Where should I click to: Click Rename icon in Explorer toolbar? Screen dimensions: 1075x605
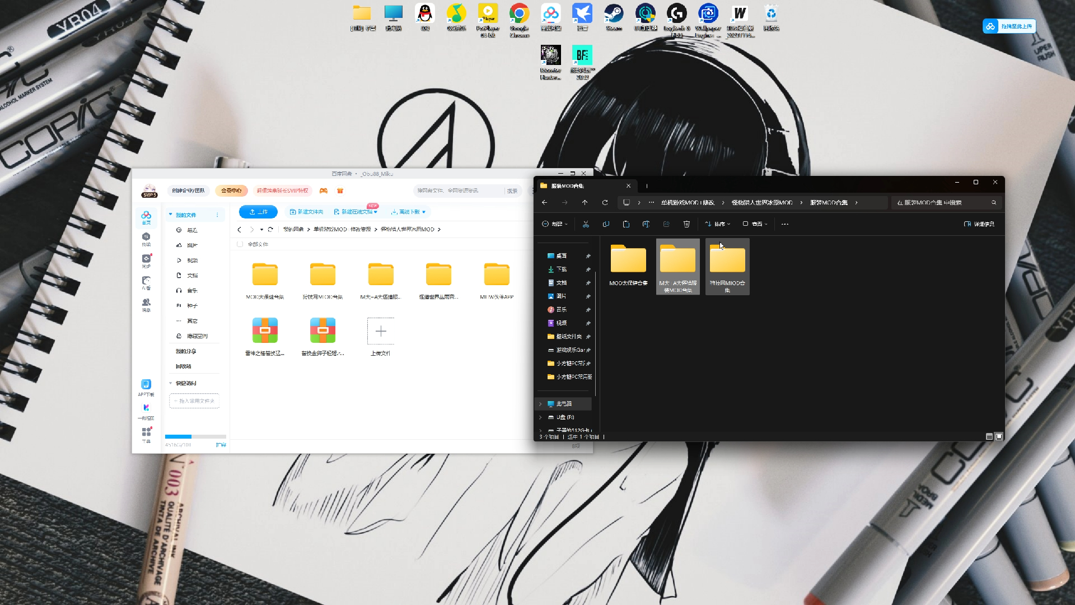pyautogui.click(x=646, y=224)
